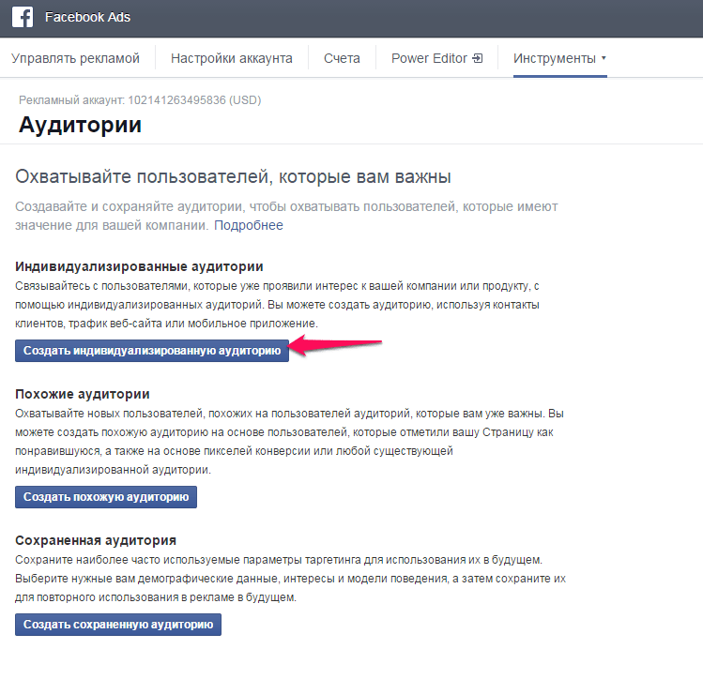The height and width of the screenshot is (679, 703).
Task: Click the Аудитории page heading
Action: pos(80,125)
